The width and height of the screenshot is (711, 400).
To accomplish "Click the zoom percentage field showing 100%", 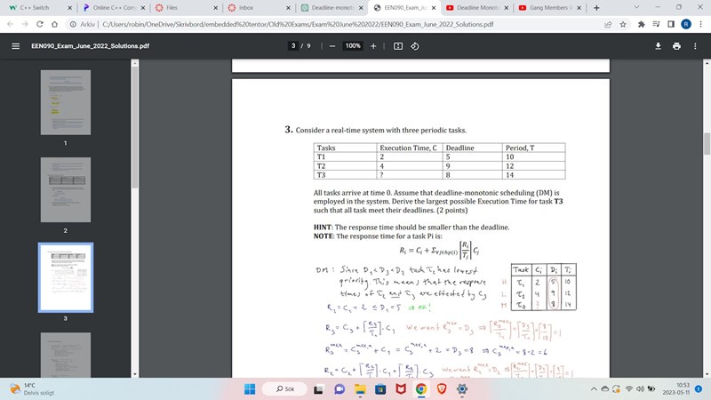I will pyautogui.click(x=352, y=45).
